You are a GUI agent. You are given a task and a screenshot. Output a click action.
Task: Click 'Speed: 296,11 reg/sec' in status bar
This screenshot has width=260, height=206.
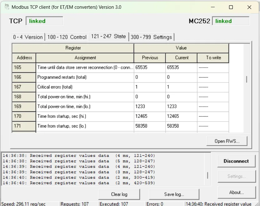coord(23,204)
